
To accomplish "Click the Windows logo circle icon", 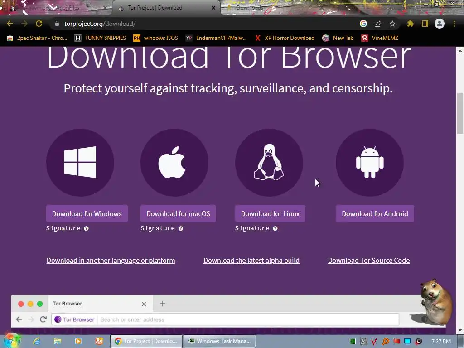I will 80,163.
